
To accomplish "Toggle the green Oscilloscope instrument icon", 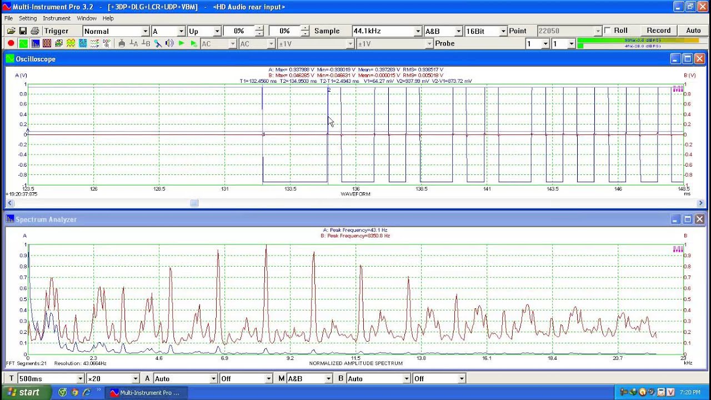I will click(x=23, y=43).
